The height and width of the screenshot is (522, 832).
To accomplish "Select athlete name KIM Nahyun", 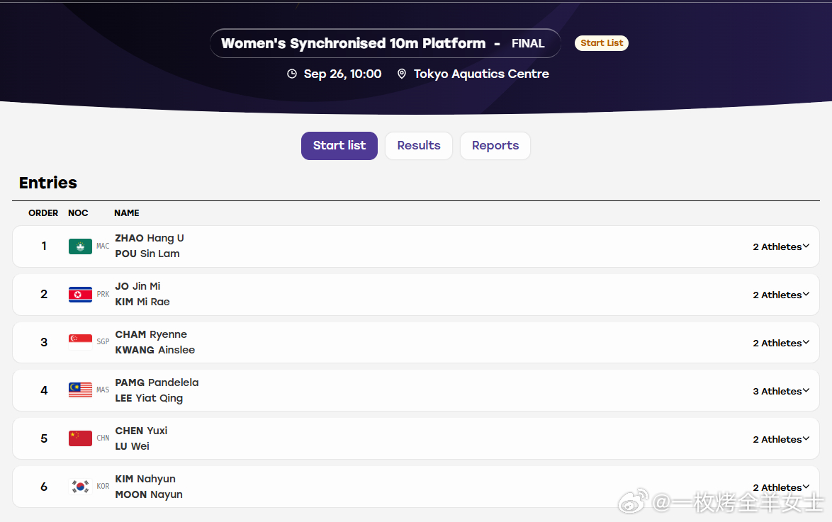I will pyautogui.click(x=145, y=479).
